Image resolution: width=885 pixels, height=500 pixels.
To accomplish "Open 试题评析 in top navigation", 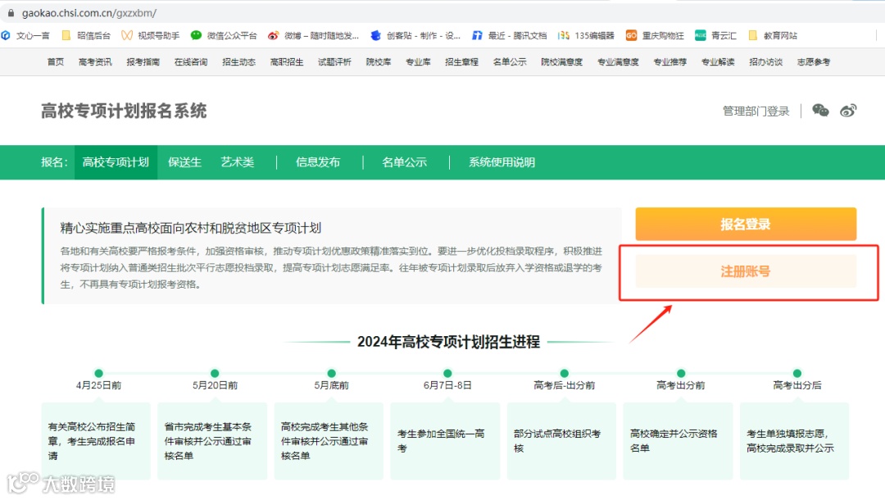I will tap(334, 62).
